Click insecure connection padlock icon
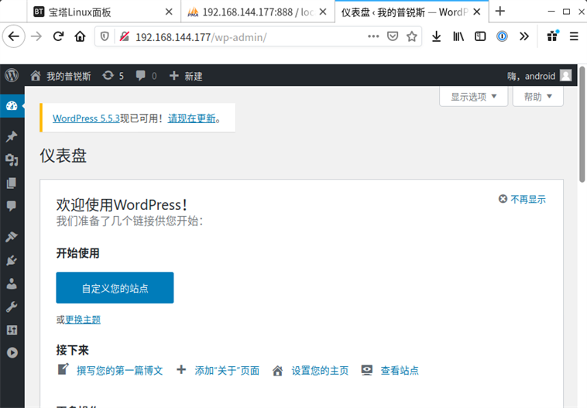587x408 pixels. 124,36
